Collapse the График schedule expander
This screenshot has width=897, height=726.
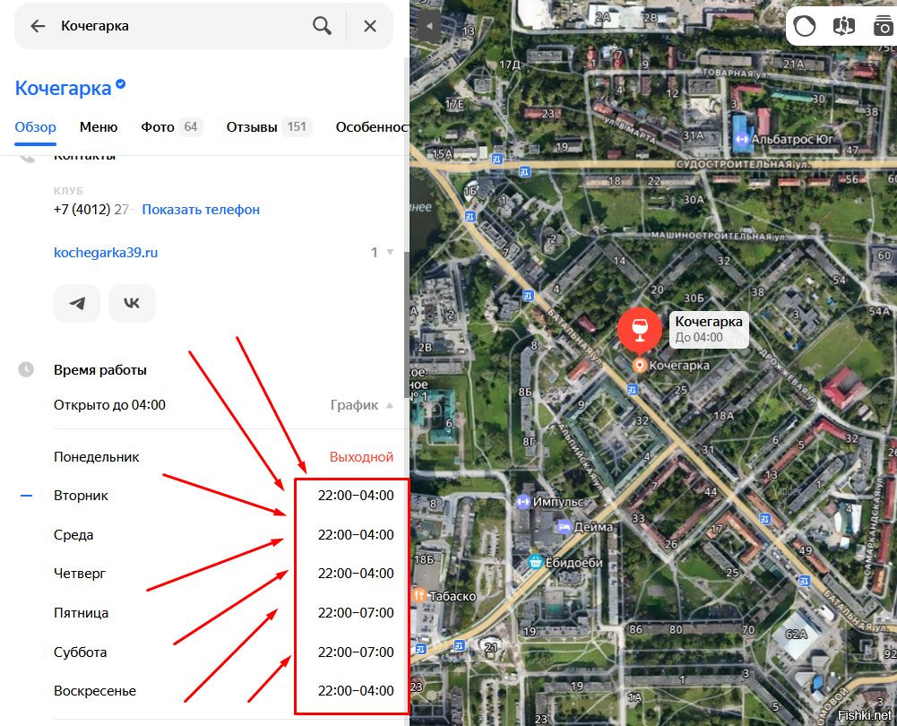pos(361,405)
